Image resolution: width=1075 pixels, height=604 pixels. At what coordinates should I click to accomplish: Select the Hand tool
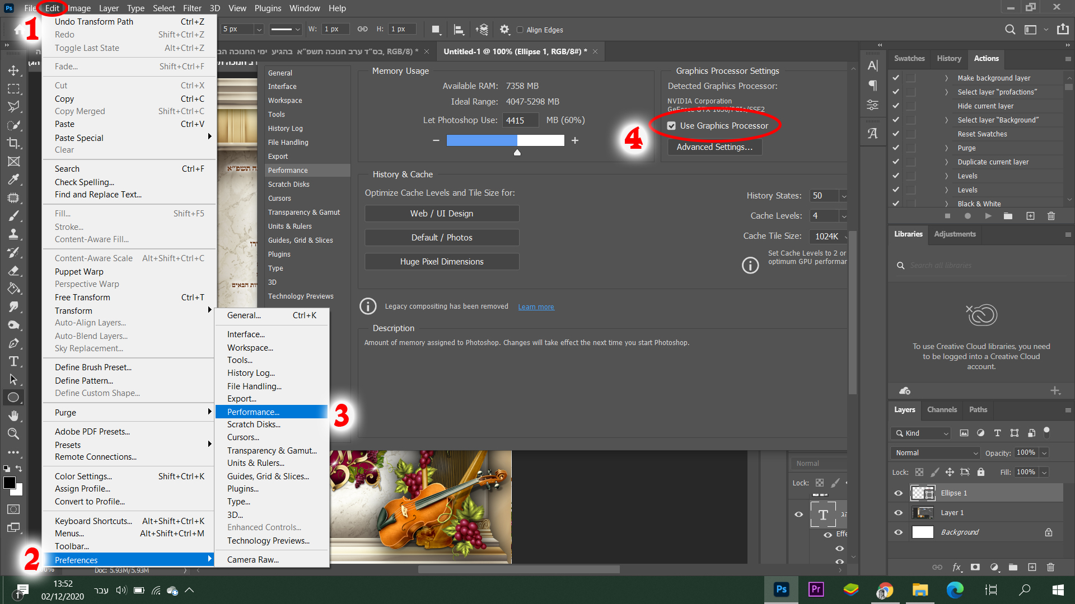(13, 416)
